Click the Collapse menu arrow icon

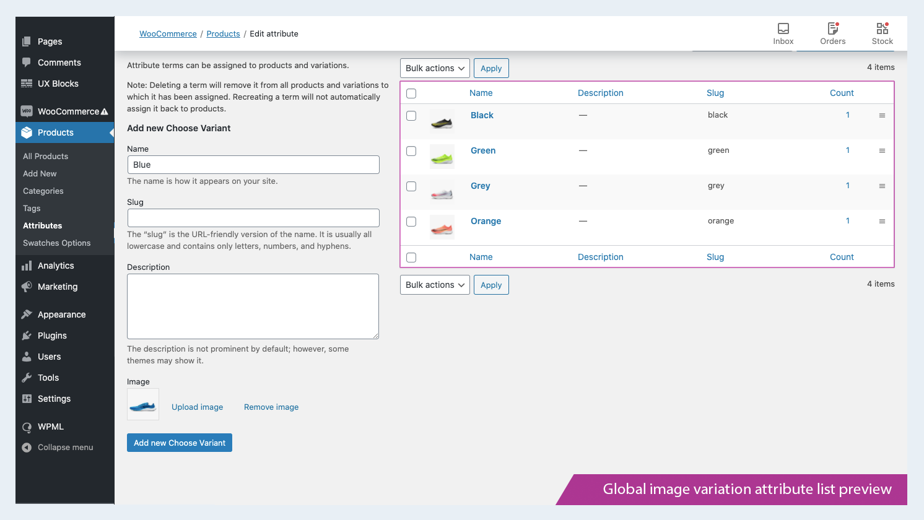click(27, 448)
